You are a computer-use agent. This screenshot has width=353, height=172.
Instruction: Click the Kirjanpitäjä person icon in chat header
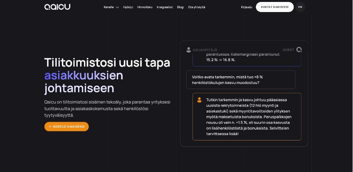point(189,50)
